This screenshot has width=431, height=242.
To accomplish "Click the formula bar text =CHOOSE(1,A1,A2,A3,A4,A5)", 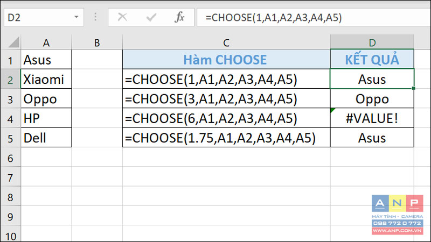I will tap(274, 18).
